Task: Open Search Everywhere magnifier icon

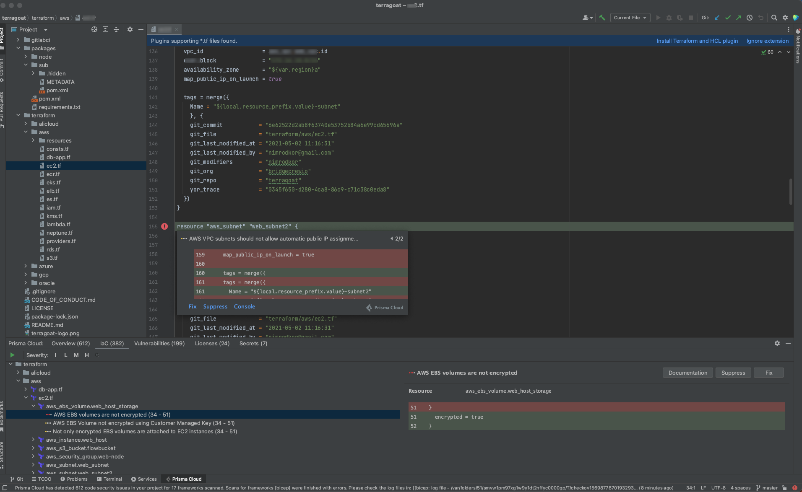Action: pos(774,18)
